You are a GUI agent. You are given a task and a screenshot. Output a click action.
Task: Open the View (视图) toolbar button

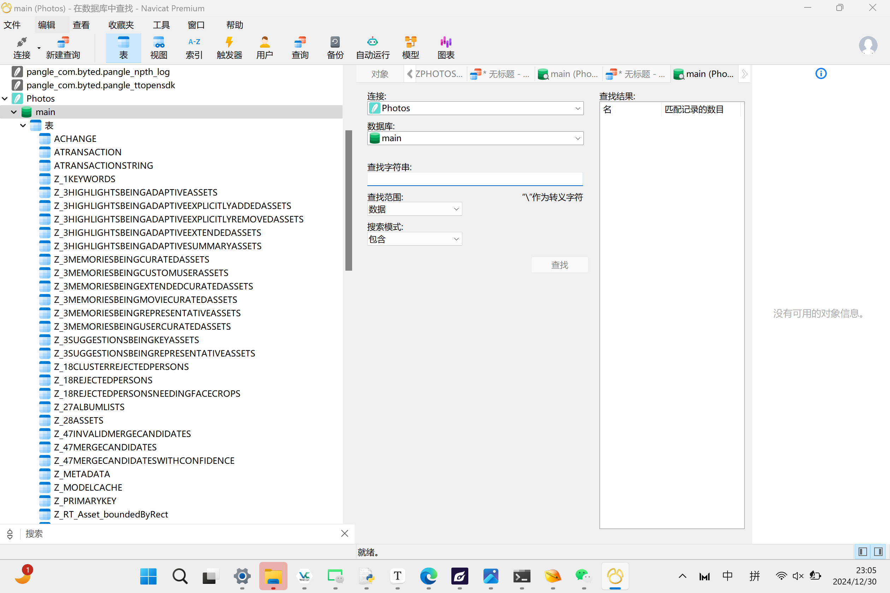pos(159,48)
